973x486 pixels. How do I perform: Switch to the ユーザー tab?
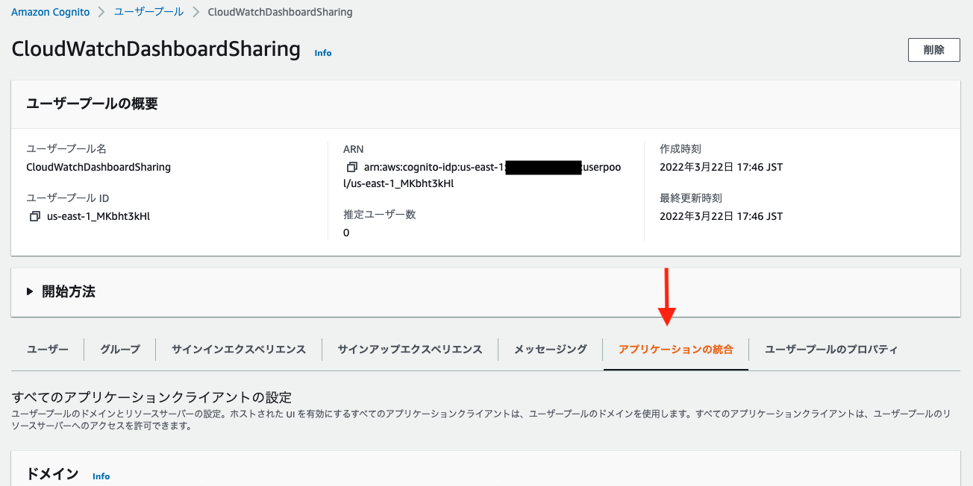tap(48, 349)
